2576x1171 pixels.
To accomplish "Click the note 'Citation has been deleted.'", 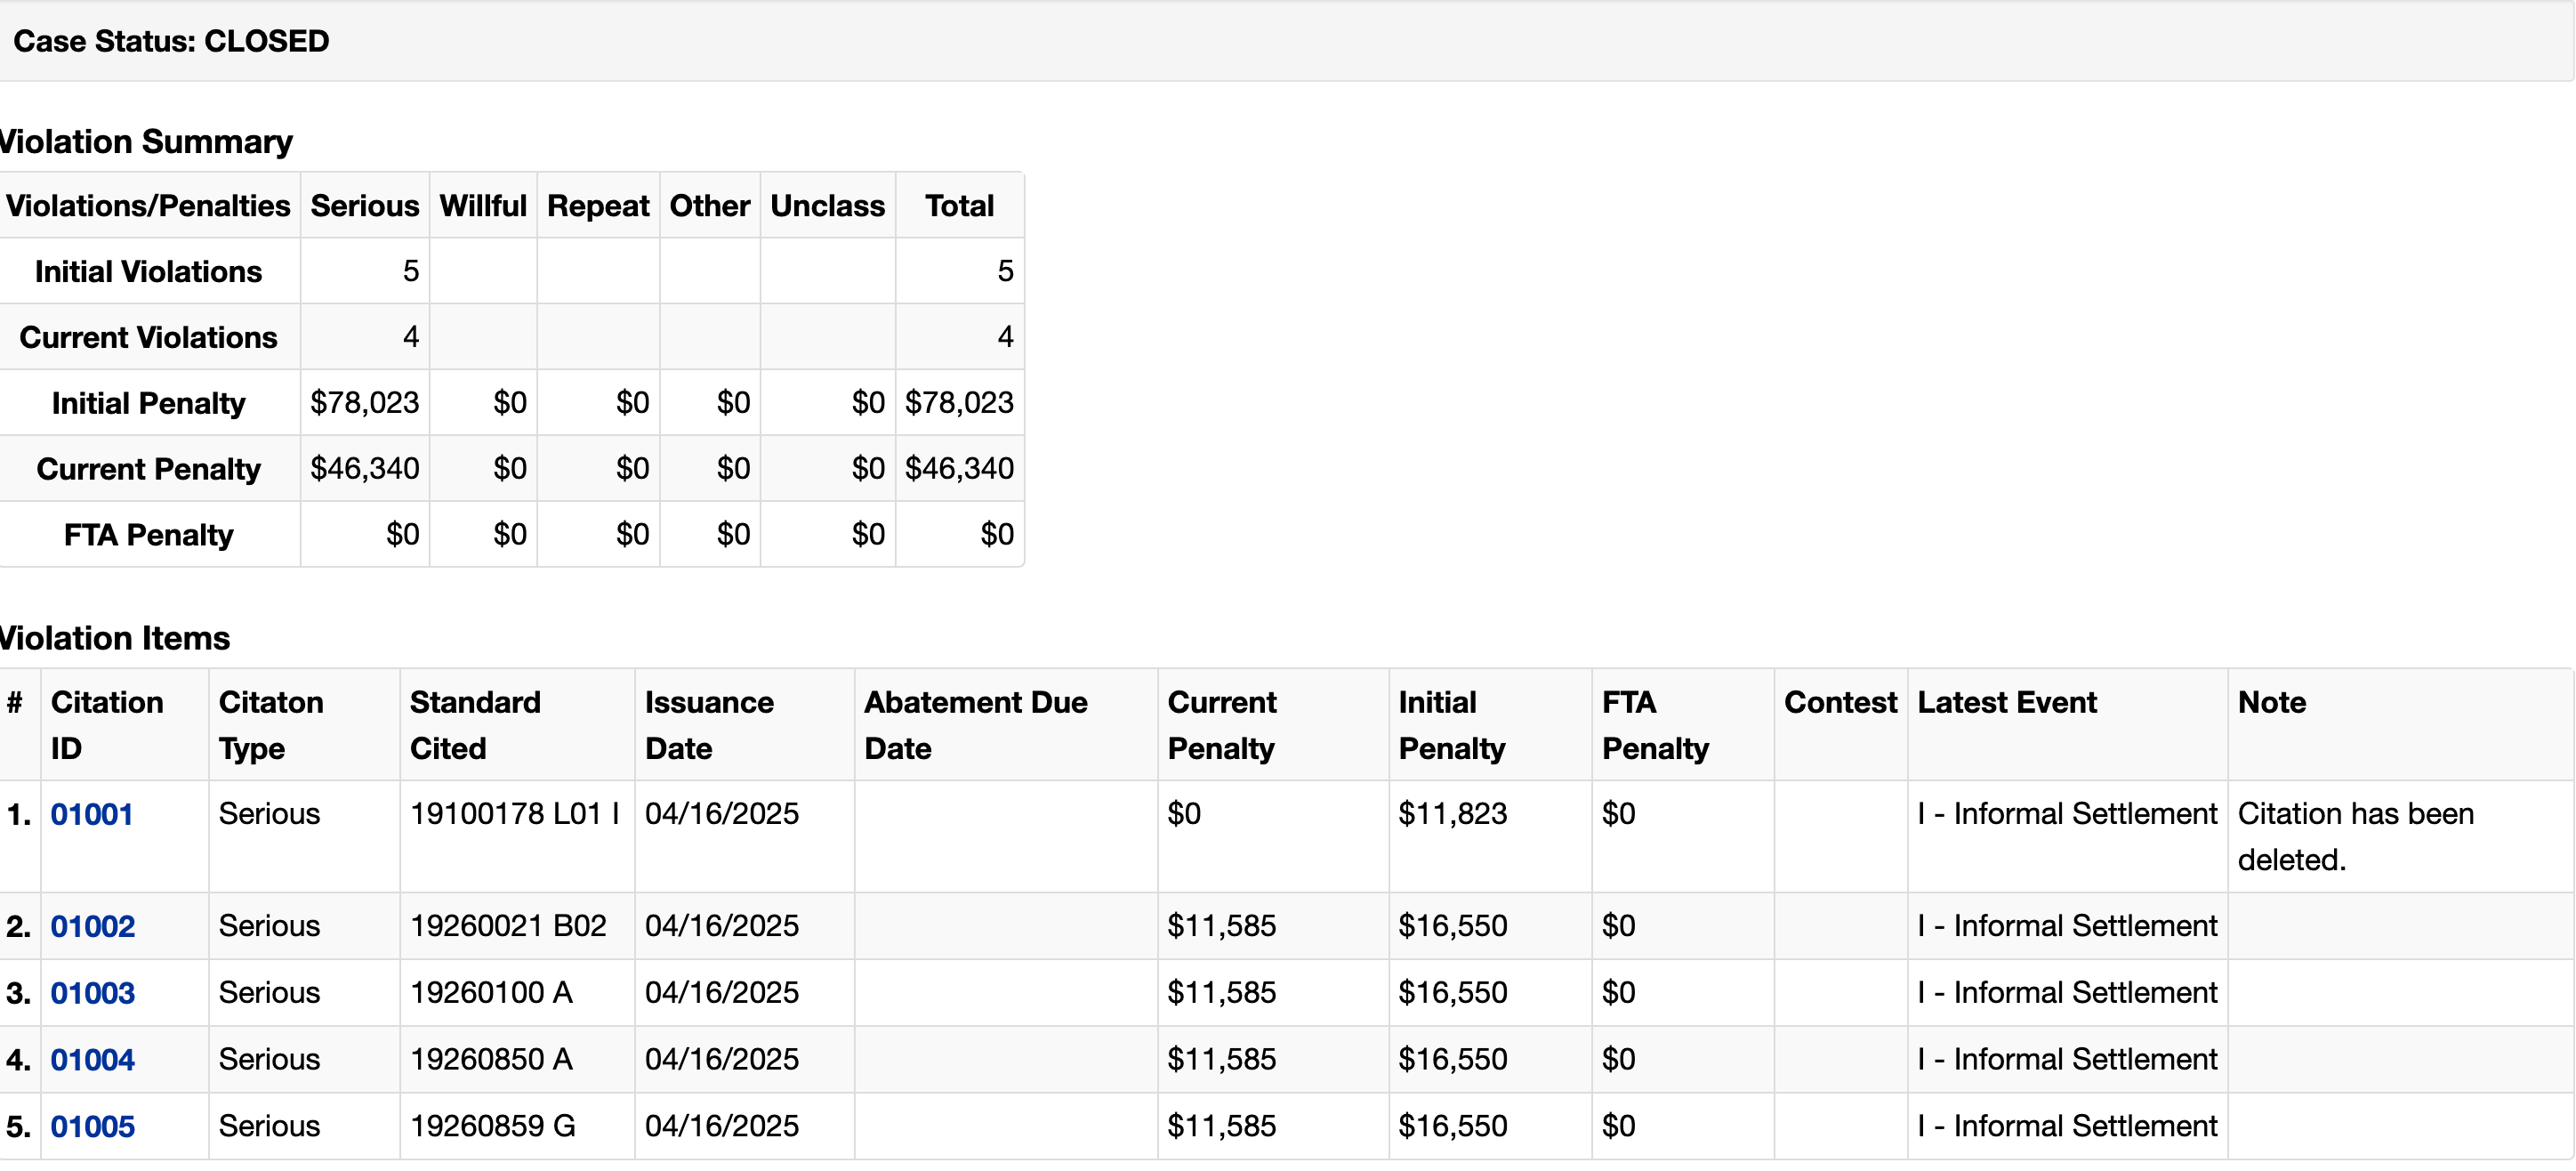I will click(x=2356, y=837).
